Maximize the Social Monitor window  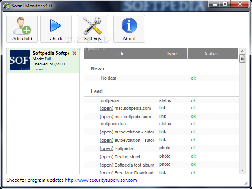click(225, 4)
